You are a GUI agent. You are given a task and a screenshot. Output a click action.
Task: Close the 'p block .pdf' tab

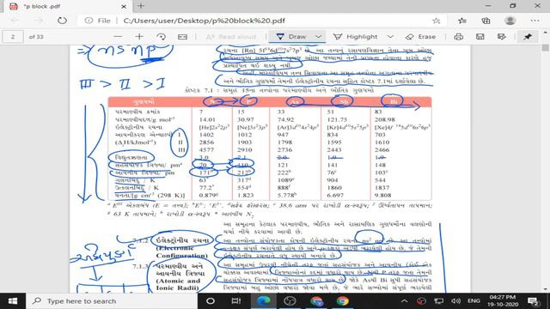(124, 6)
